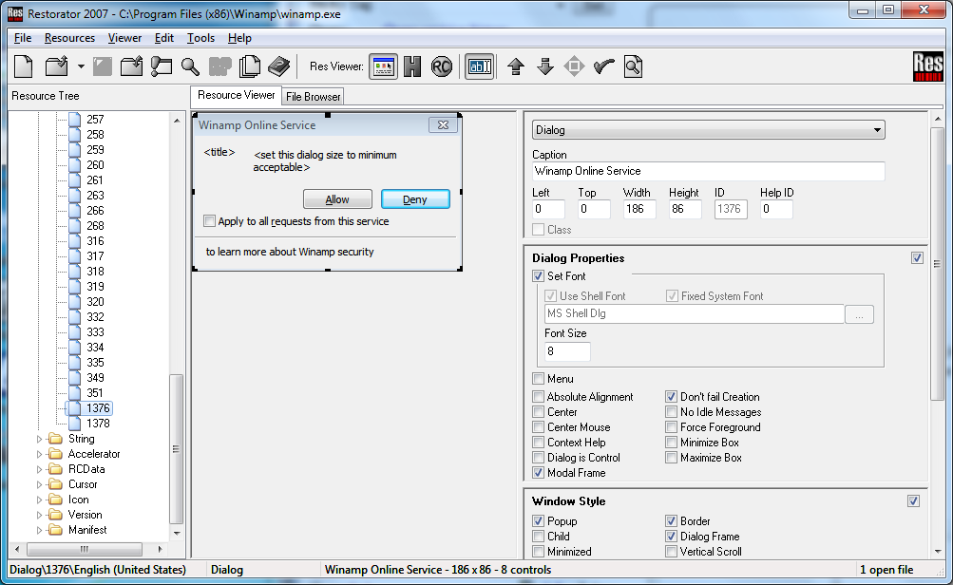
Task: Click into the Caption text field
Action: [x=708, y=171]
